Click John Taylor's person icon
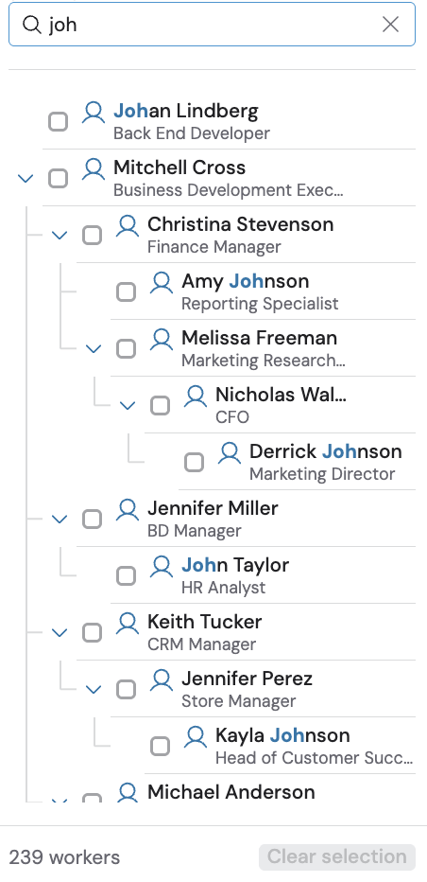 [162, 567]
